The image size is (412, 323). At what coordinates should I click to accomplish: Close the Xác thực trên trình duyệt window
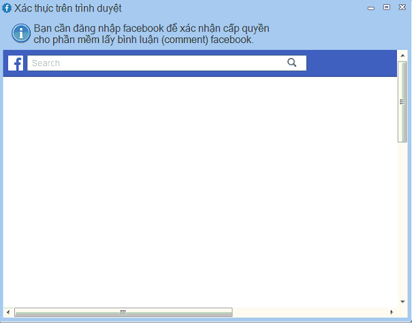[402, 7]
